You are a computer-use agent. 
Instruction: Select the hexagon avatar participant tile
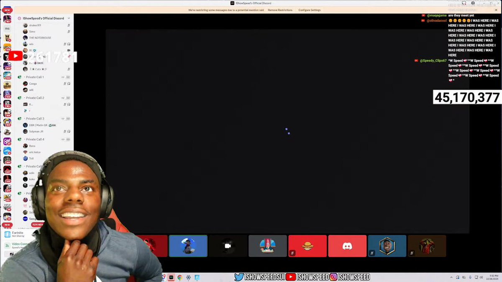(x=387, y=246)
